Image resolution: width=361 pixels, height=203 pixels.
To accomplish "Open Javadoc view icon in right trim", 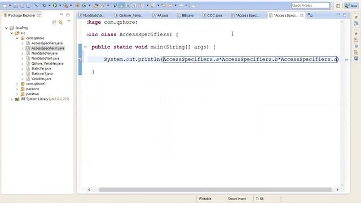I will click(x=356, y=46).
